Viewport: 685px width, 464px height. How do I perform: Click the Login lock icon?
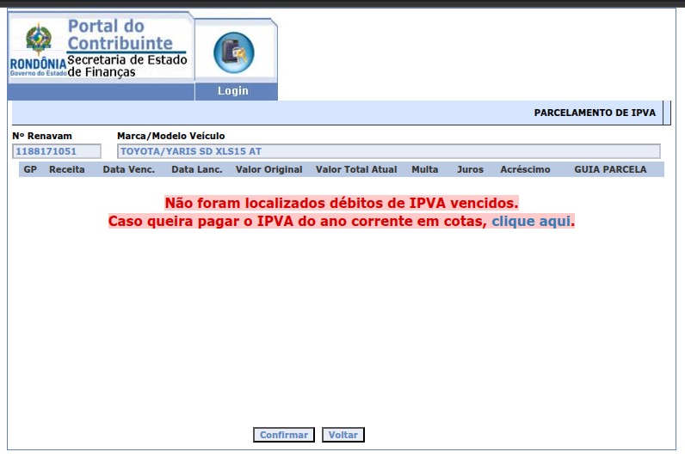coord(233,52)
